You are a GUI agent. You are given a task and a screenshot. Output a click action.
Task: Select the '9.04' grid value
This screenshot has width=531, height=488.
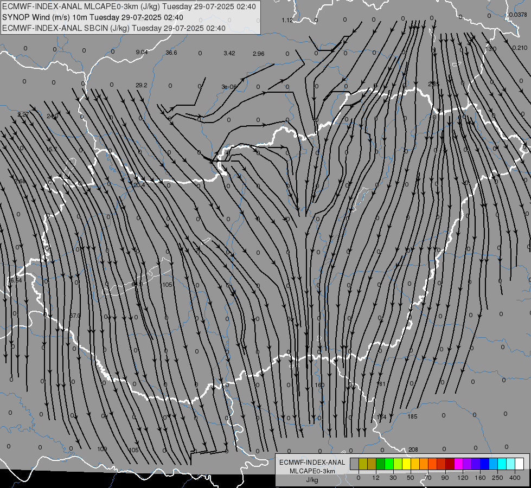pos(142,52)
